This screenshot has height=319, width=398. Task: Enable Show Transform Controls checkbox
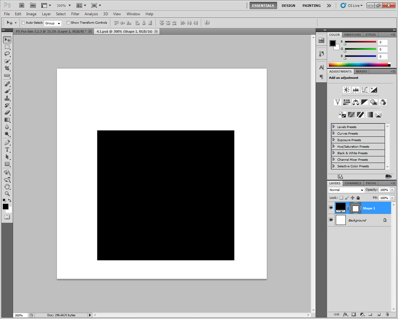(x=68, y=23)
